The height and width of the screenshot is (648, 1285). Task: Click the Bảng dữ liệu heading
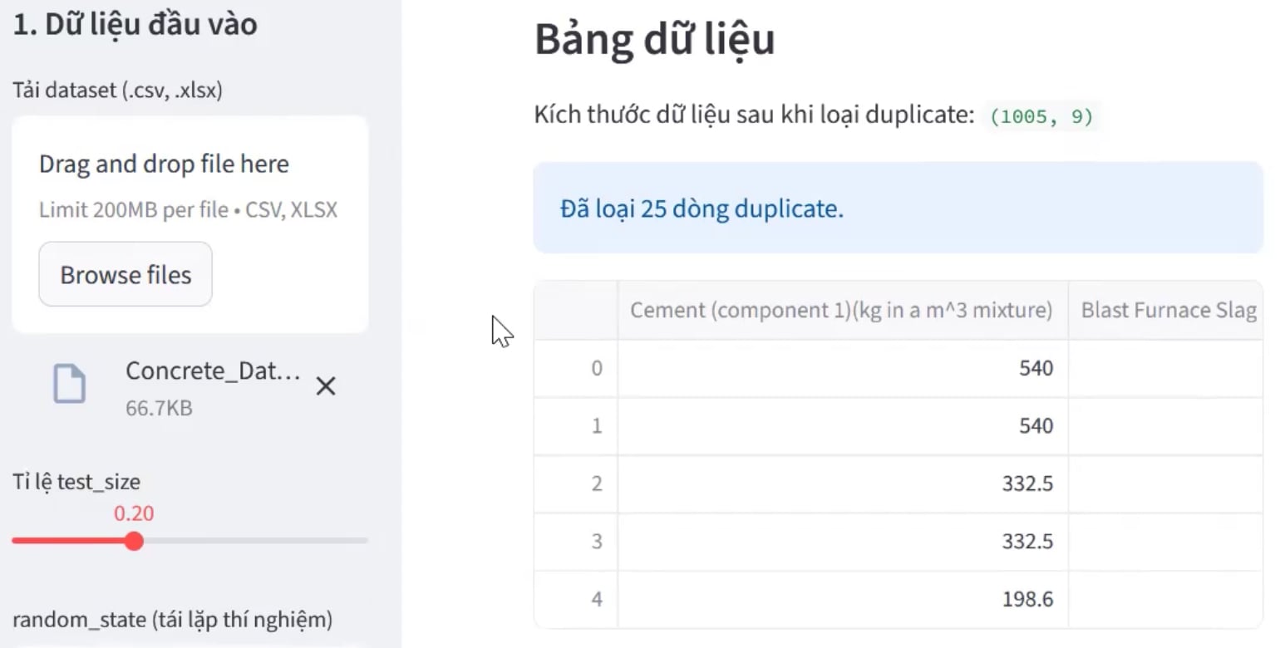tap(654, 40)
